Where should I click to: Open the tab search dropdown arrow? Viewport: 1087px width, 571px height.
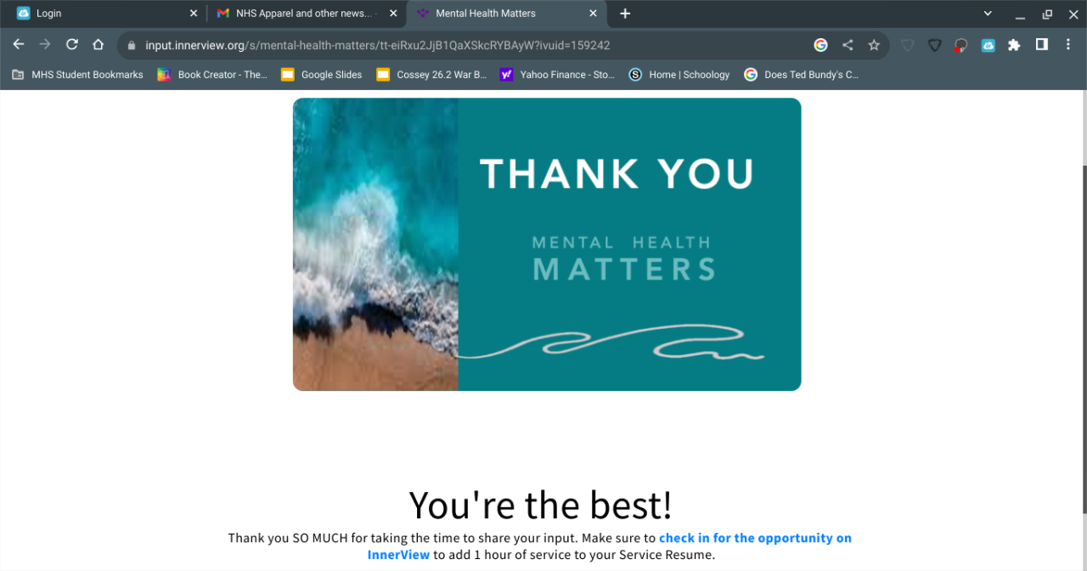[x=988, y=14]
